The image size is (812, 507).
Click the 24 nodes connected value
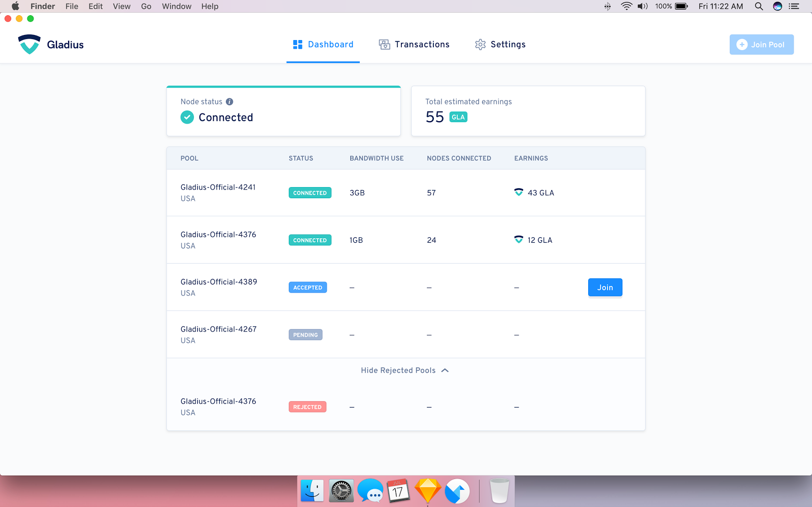tap(431, 240)
